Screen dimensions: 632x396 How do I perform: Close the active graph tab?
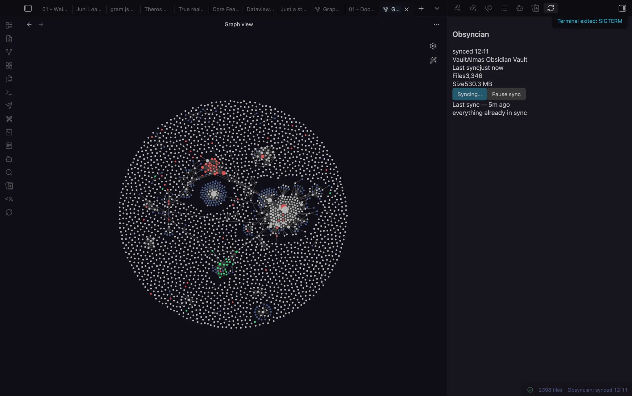[x=406, y=9]
